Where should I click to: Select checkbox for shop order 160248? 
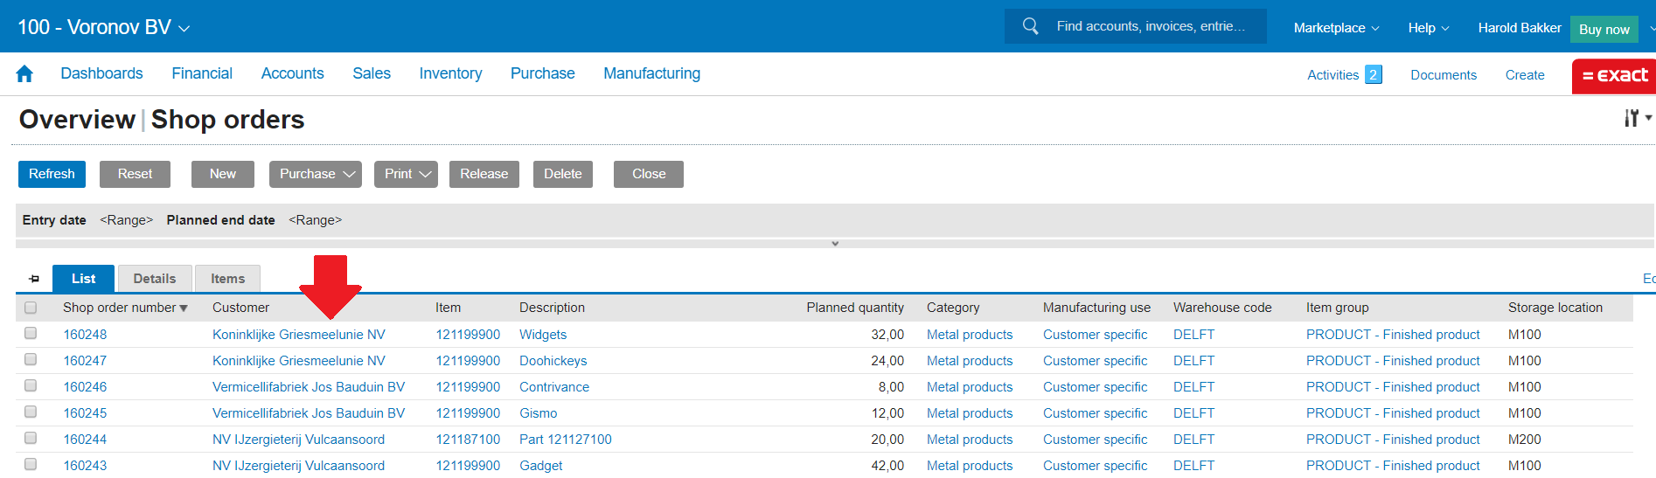click(x=31, y=334)
